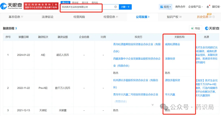
Task: Click the Tianyancha logo at top left
Action: 11,6
